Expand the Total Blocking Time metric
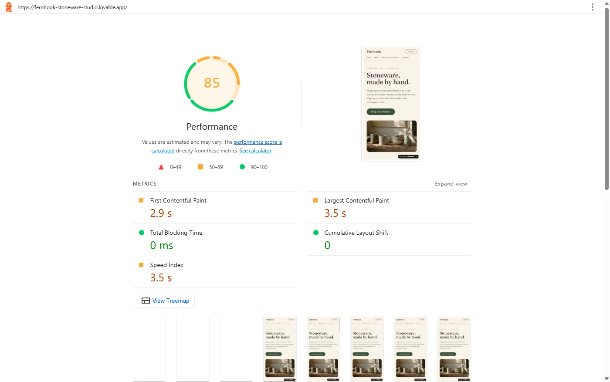This screenshot has height=382, width=610. 215,240
